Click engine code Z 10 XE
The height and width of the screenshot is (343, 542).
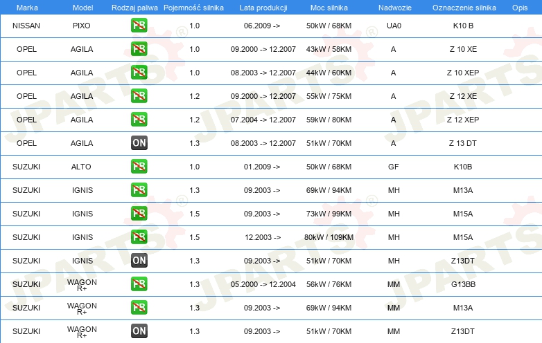pos(463,49)
